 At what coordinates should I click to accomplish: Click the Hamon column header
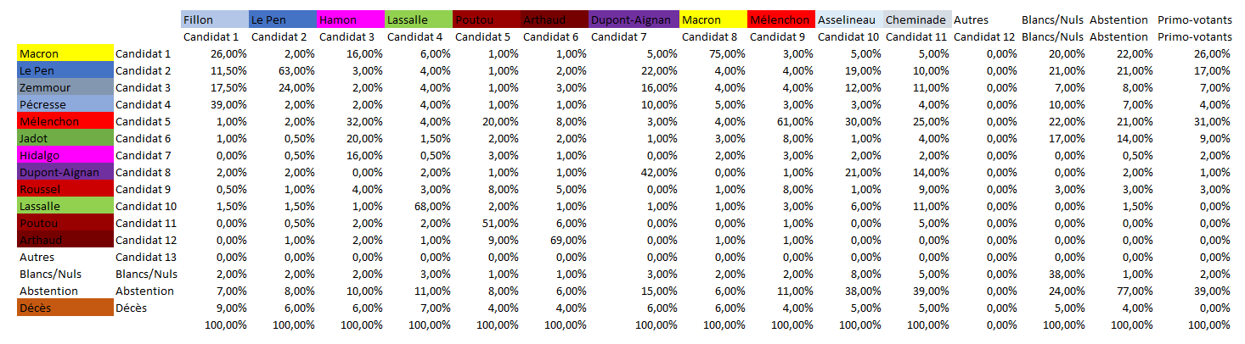350,19
